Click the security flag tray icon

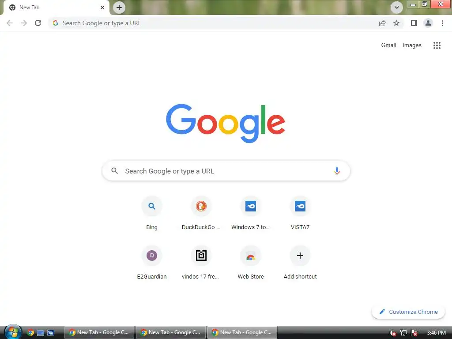[x=414, y=333]
